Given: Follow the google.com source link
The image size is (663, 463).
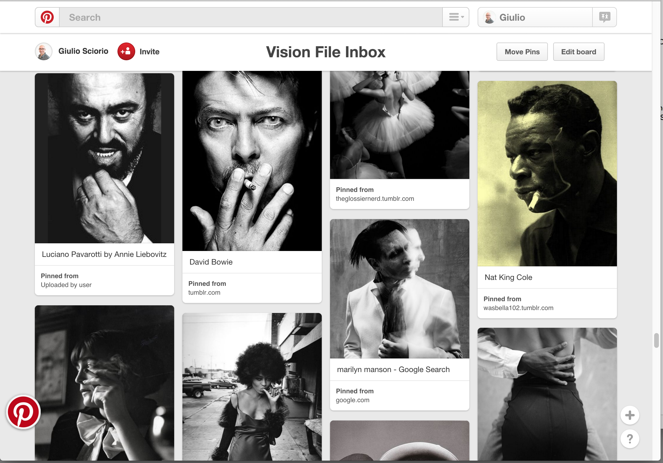Looking at the screenshot, I should pyautogui.click(x=352, y=400).
